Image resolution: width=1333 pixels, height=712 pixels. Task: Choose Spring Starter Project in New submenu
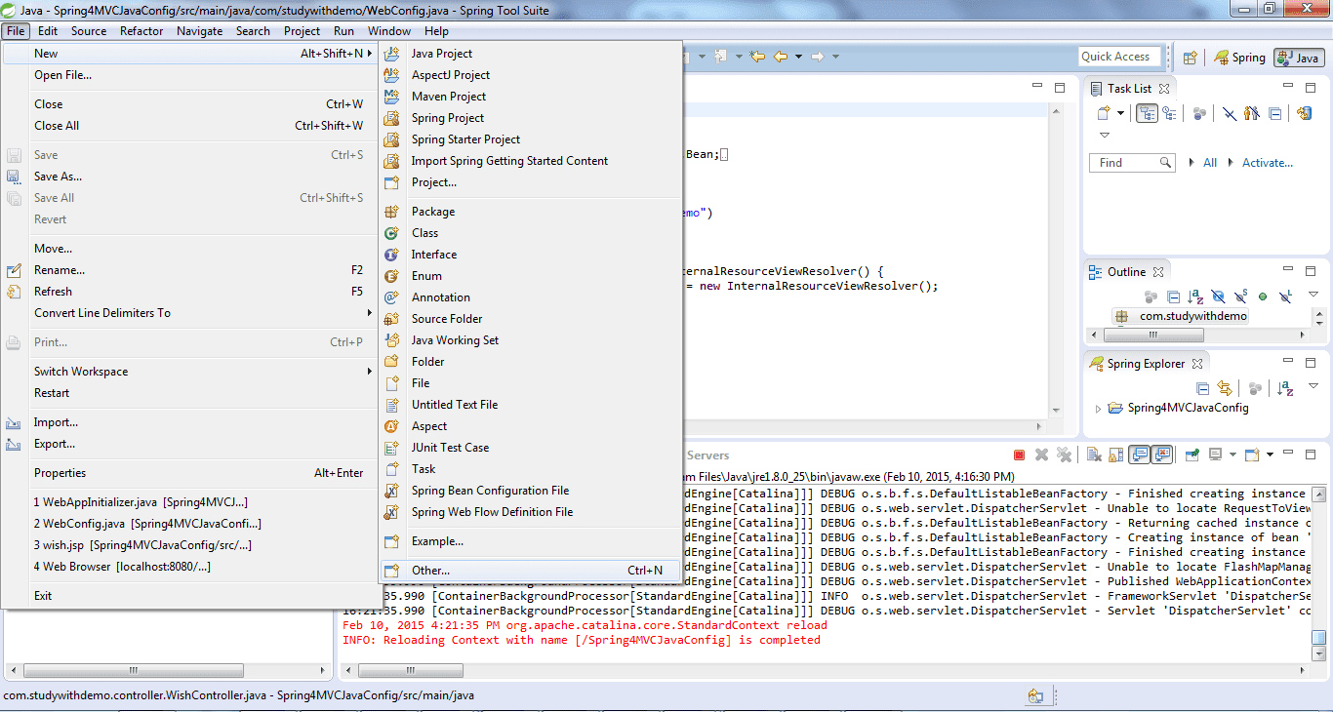(x=531, y=139)
